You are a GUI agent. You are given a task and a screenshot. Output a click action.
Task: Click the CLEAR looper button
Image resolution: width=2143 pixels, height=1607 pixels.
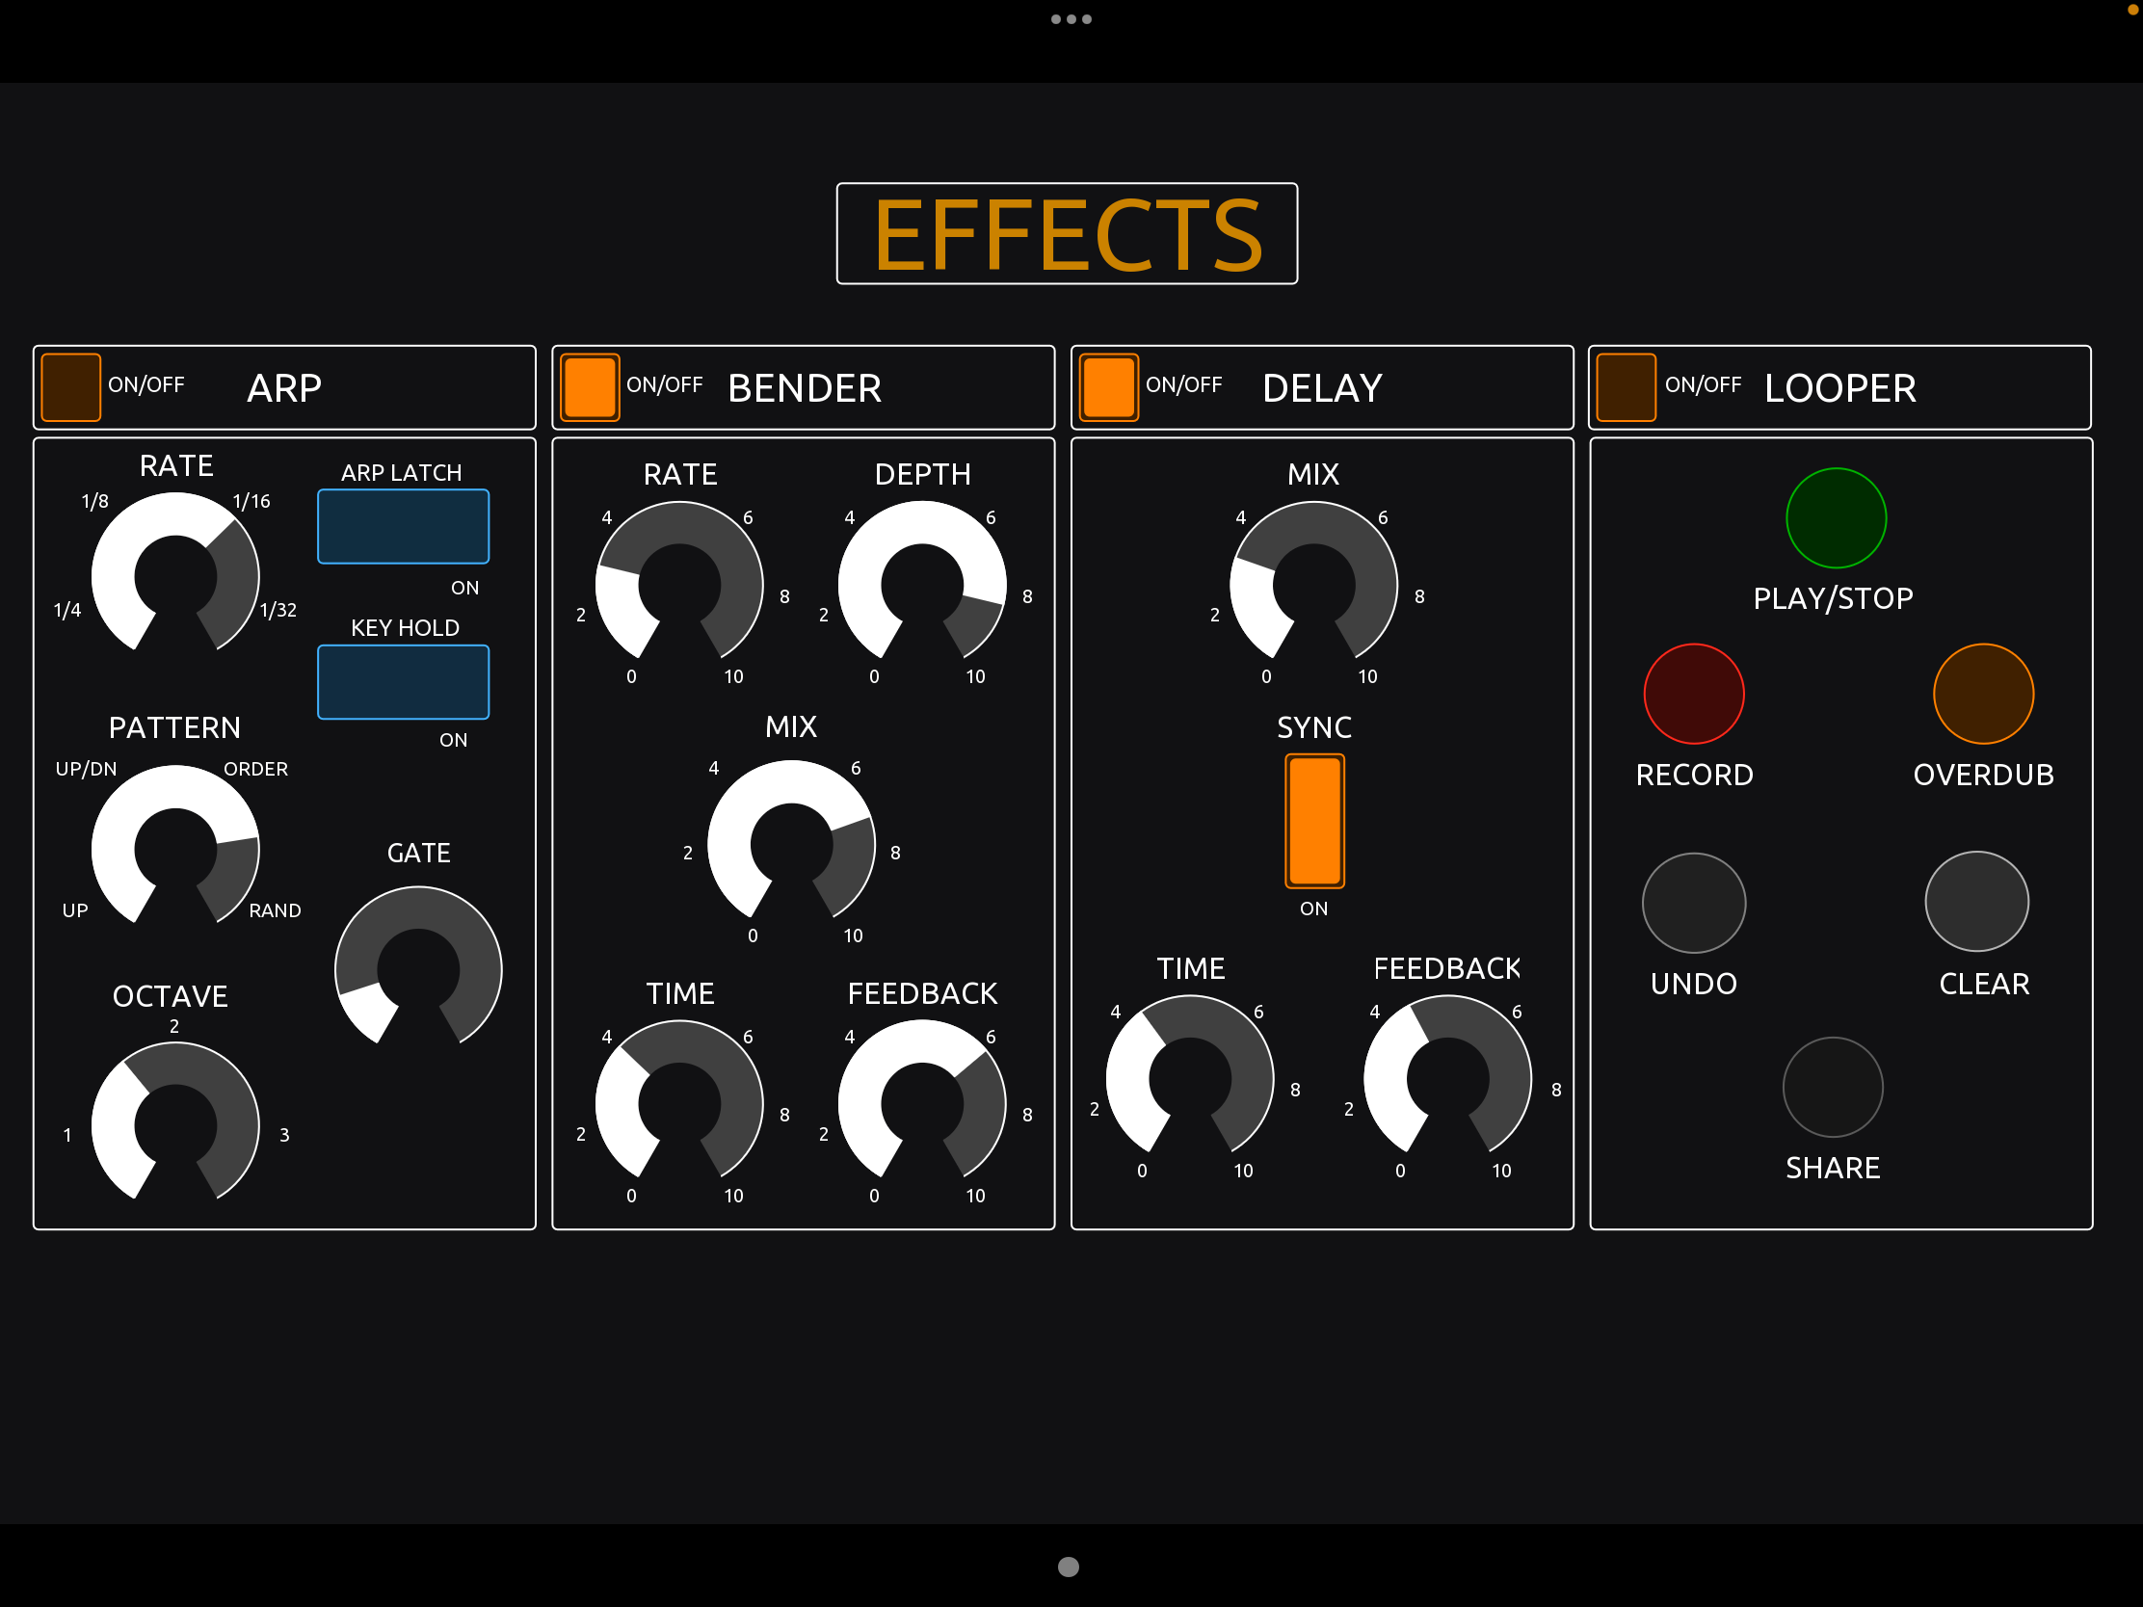(x=1976, y=902)
